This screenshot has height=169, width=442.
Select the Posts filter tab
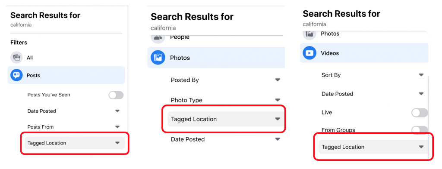point(66,75)
